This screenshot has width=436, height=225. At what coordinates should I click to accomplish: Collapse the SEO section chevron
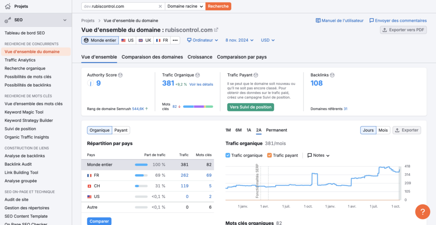pyautogui.click(x=65, y=20)
